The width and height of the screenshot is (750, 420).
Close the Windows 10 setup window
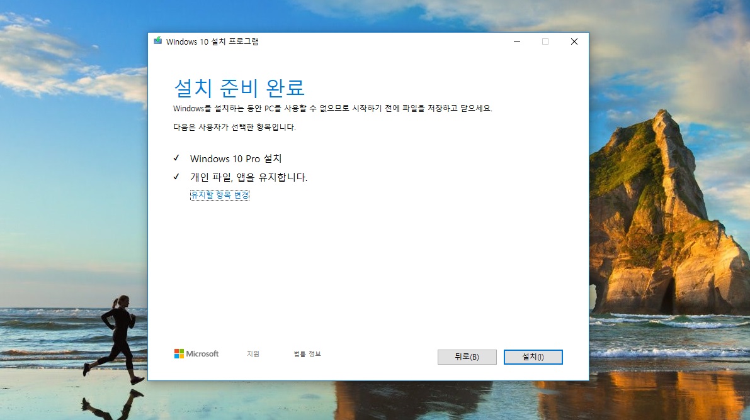(x=574, y=41)
